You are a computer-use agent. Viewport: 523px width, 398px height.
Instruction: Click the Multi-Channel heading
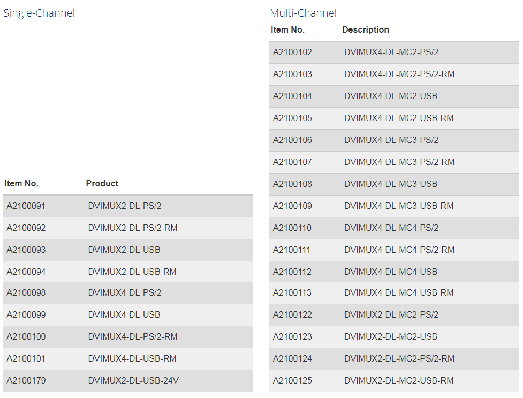point(303,13)
